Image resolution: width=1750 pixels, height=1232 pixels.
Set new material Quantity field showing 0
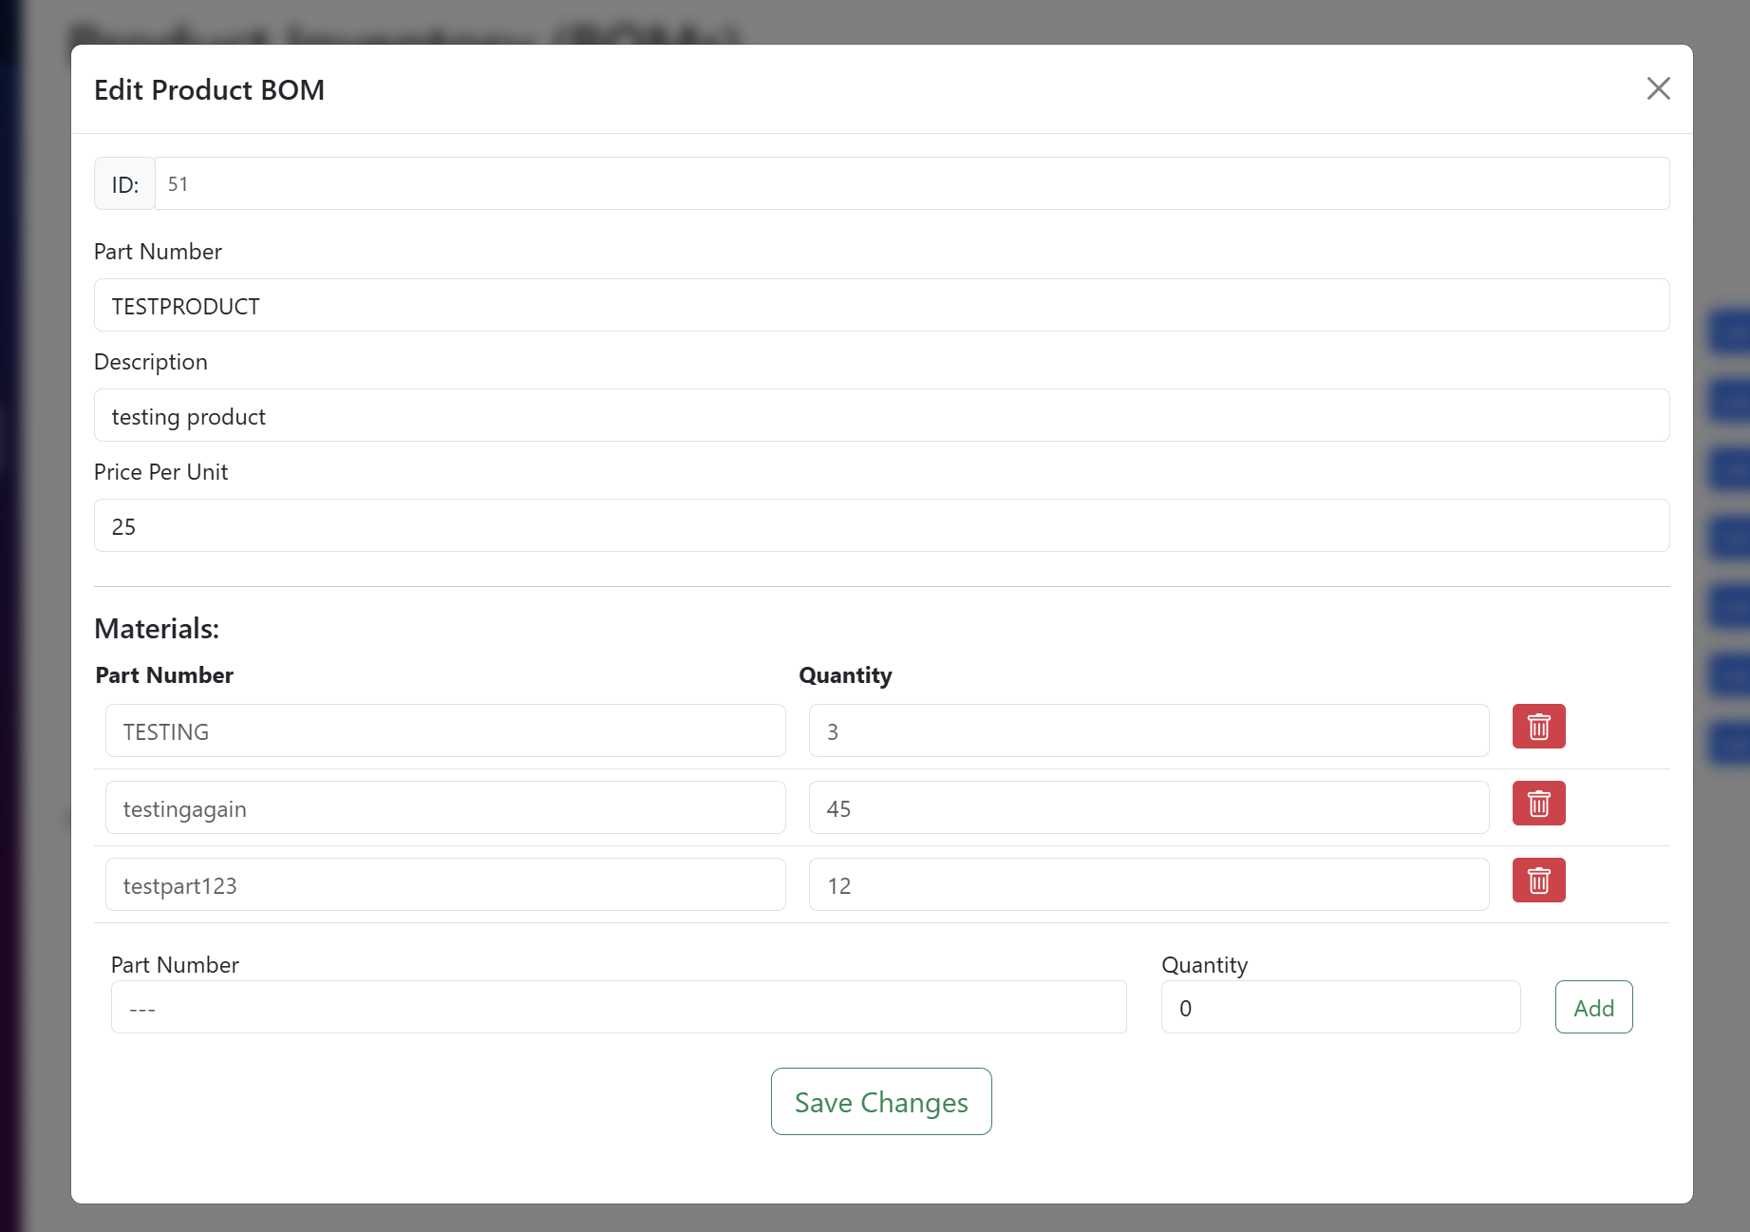[1341, 1007]
